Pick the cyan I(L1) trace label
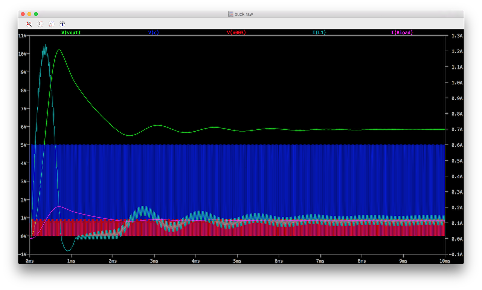This screenshot has width=482, height=290. click(x=319, y=33)
